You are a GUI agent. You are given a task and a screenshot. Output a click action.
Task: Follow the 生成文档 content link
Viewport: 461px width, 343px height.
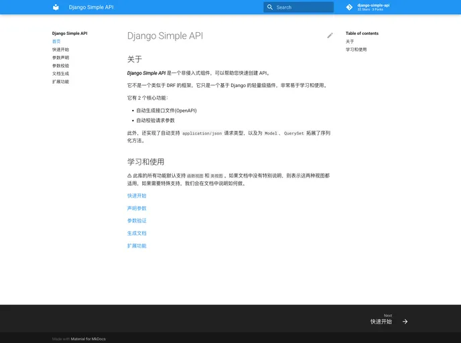(x=137, y=233)
